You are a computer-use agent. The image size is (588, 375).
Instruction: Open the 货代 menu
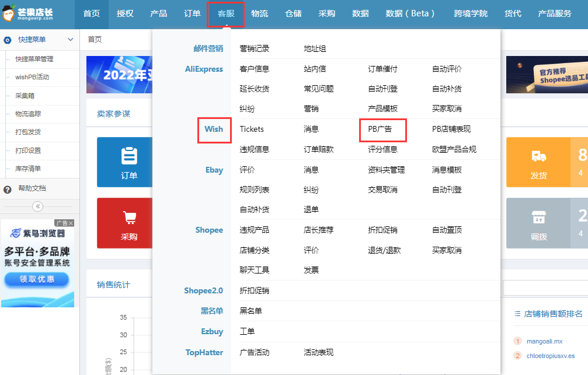tap(513, 13)
